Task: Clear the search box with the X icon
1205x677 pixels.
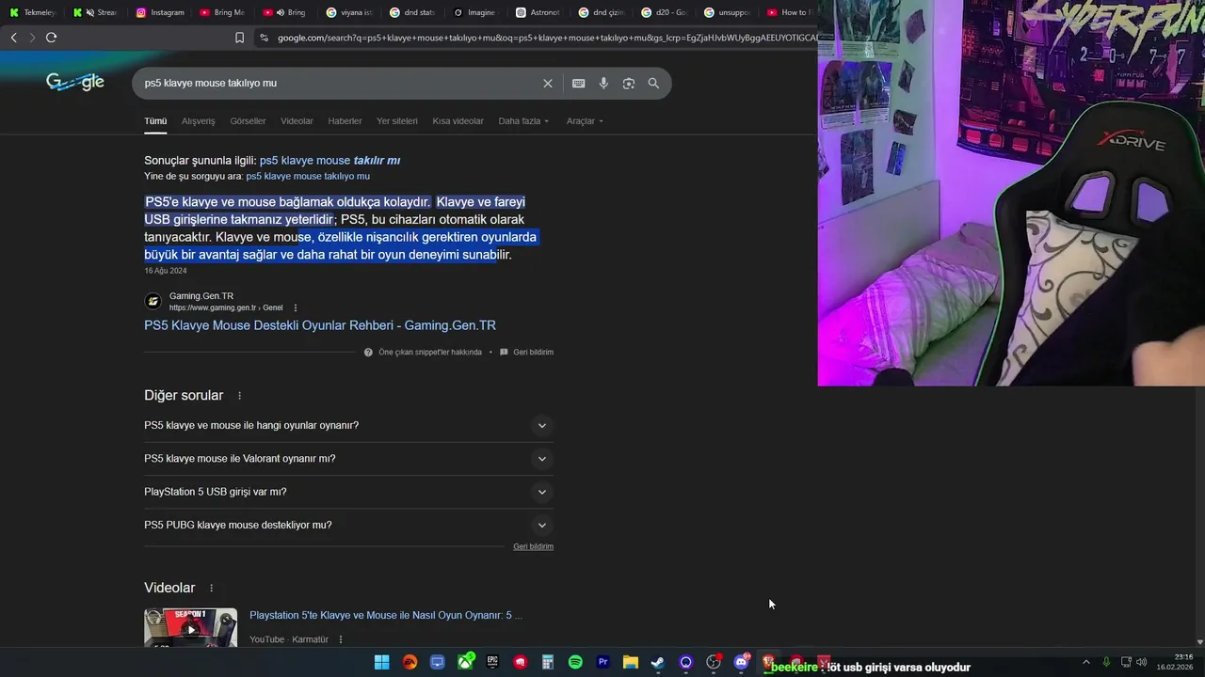Action: [x=548, y=83]
